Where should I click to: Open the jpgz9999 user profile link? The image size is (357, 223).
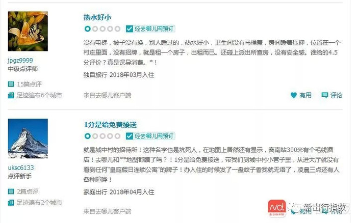(x=20, y=61)
